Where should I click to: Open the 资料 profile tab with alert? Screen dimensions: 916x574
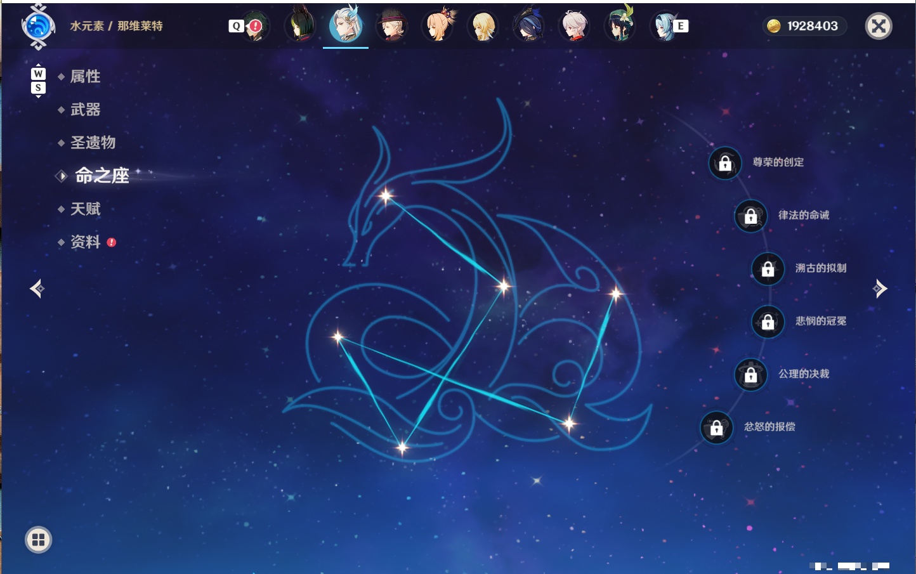(x=86, y=242)
